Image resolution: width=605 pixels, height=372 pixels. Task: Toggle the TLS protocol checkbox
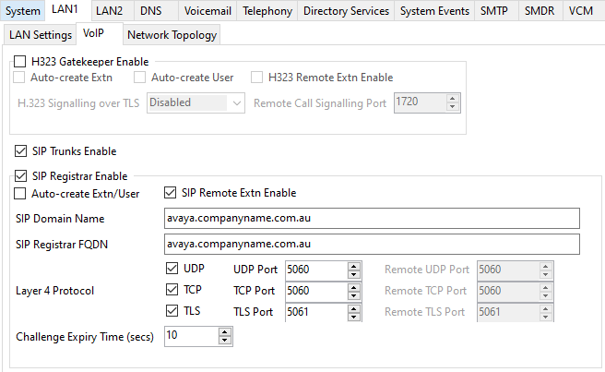[172, 310]
